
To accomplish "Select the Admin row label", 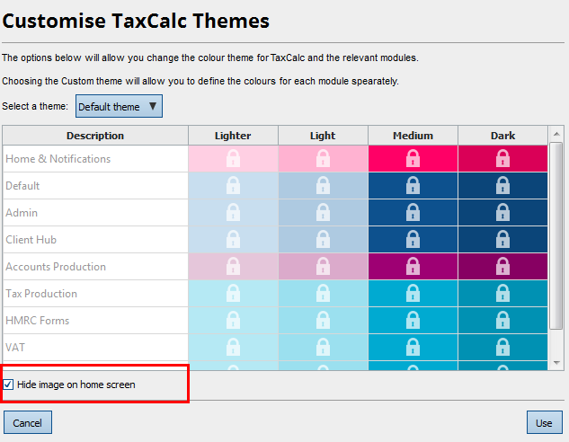I will click(x=22, y=213).
